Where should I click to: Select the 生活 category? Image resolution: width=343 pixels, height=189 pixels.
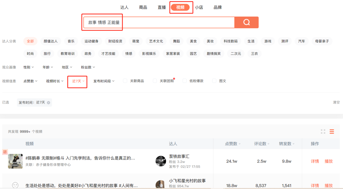[251, 41]
